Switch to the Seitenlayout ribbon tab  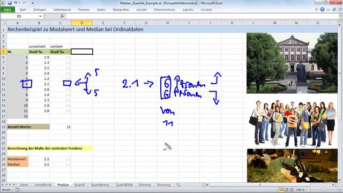point(62,10)
